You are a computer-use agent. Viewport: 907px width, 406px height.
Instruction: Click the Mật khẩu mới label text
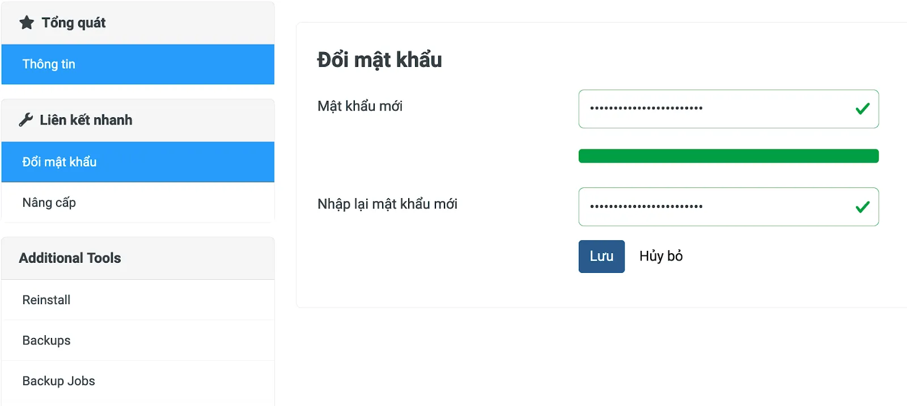[x=360, y=106]
